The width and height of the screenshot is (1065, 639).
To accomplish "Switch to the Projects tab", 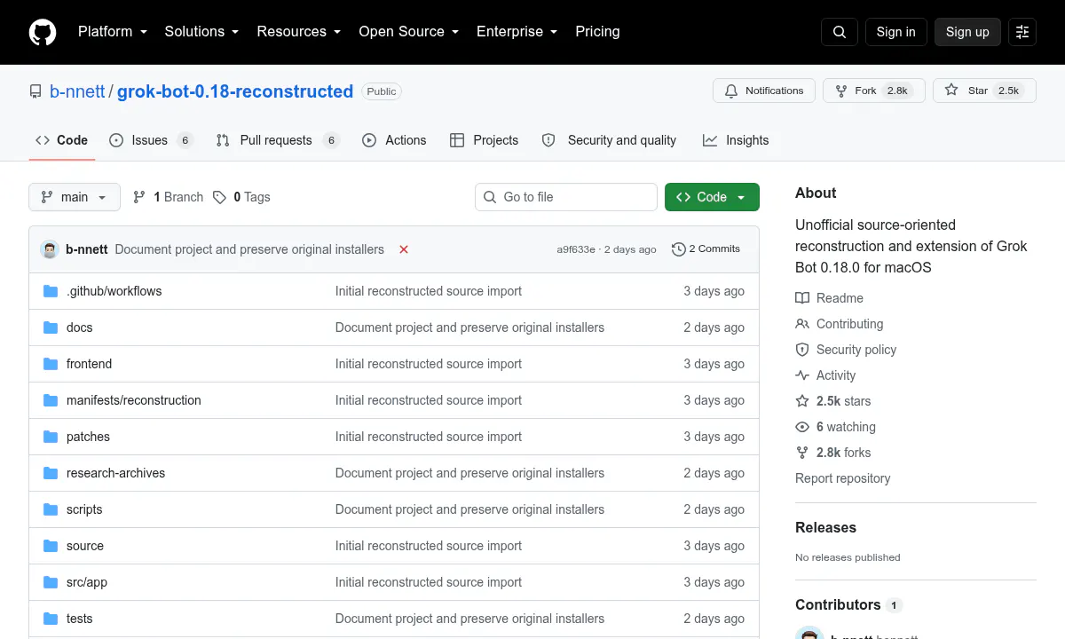I will 484,140.
